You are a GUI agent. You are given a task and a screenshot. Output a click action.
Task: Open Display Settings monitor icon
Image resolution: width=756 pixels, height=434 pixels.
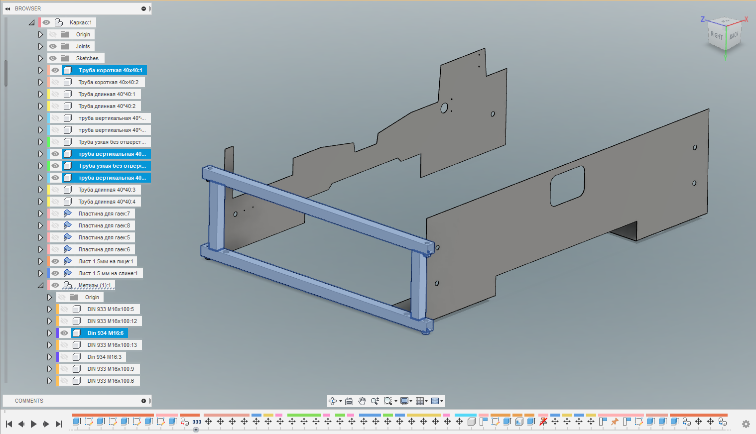pyautogui.click(x=404, y=401)
